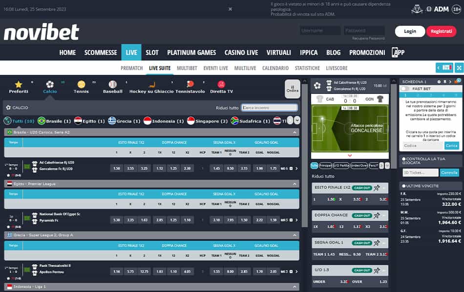Image resolution: width=464 pixels, height=292 pixels.
Task: Click the ID Ticket input field
Action: click(x=421, y=172)
